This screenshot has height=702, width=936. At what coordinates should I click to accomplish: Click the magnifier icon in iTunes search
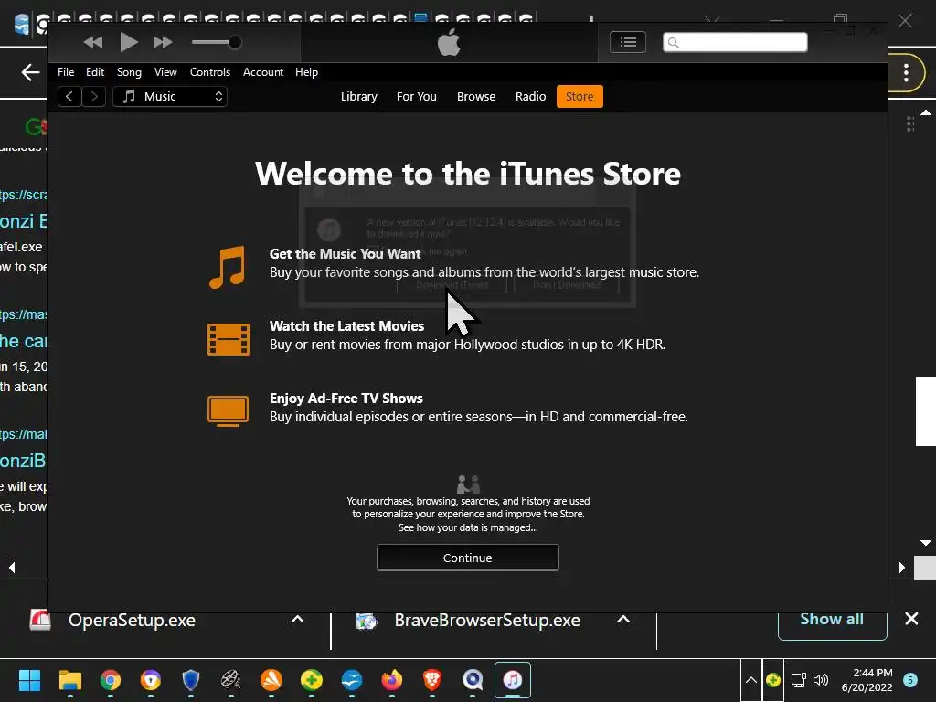coord(674,42)
